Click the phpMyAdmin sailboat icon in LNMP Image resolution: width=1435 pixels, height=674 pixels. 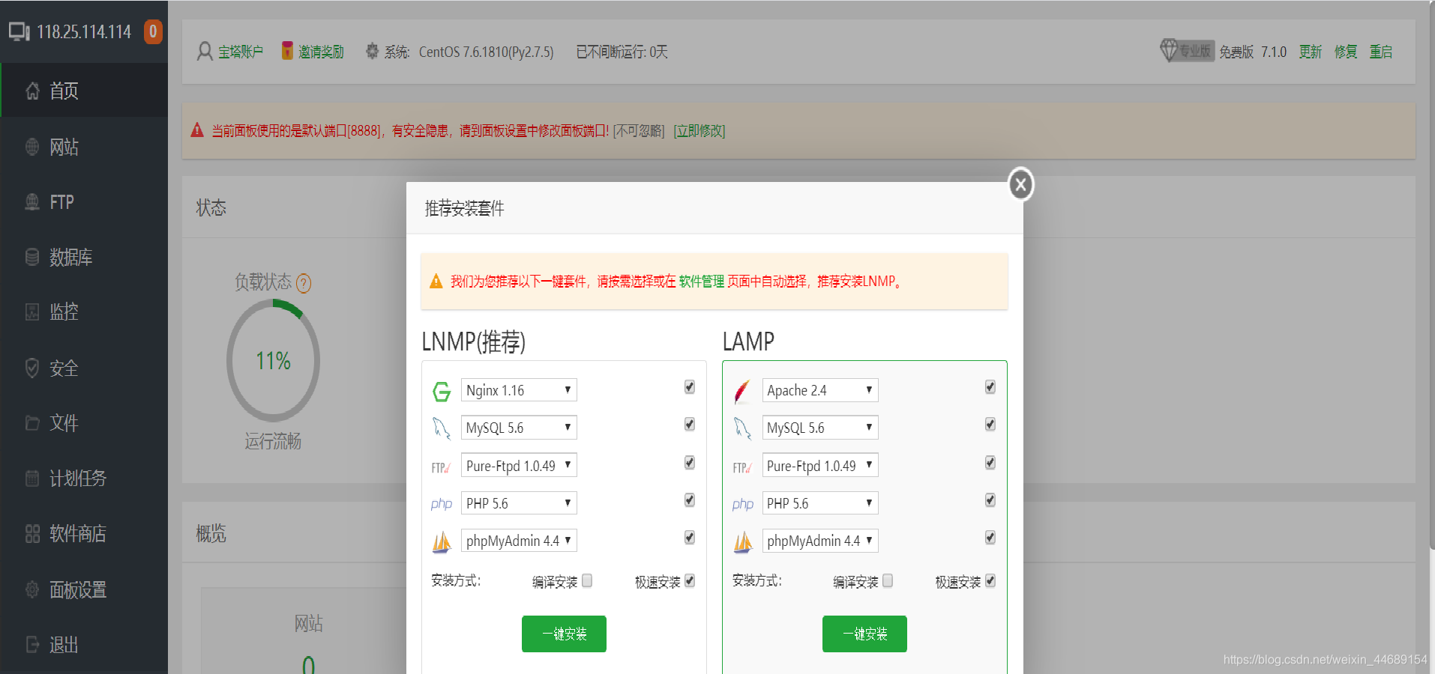click(x=442, y=541)
